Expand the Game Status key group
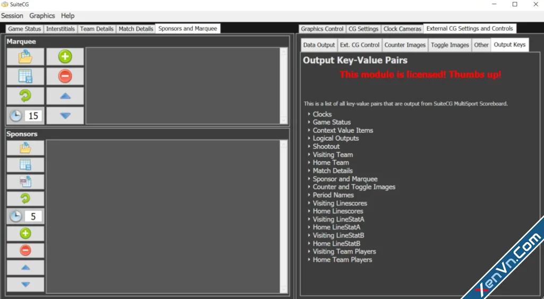This screenshot has height=299, width=544. click(309, 122)
